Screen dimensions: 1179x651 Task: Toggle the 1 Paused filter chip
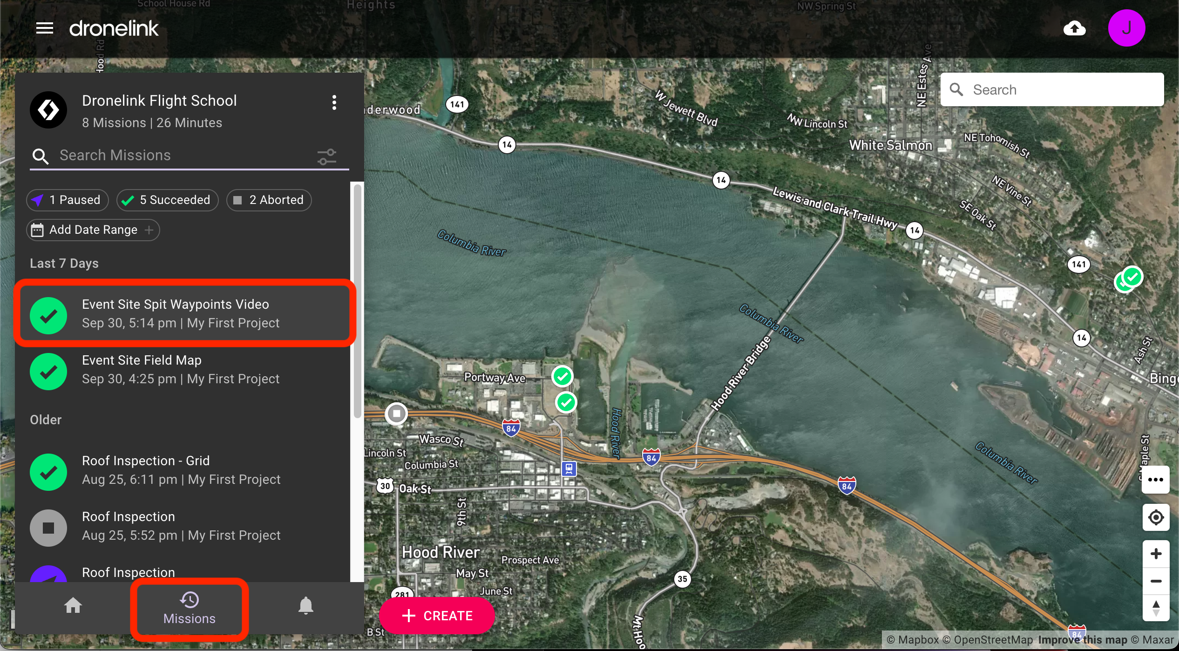(68, 200)
